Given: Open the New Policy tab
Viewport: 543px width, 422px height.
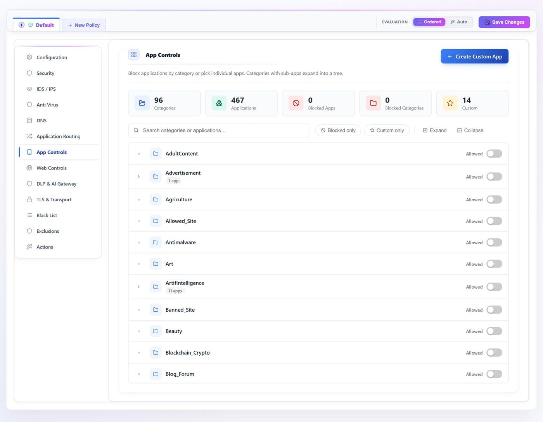Looking at the screenshot, I should (x=84, y=25).
